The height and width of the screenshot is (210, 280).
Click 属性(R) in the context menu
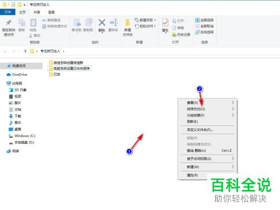[x=193, y=175]
